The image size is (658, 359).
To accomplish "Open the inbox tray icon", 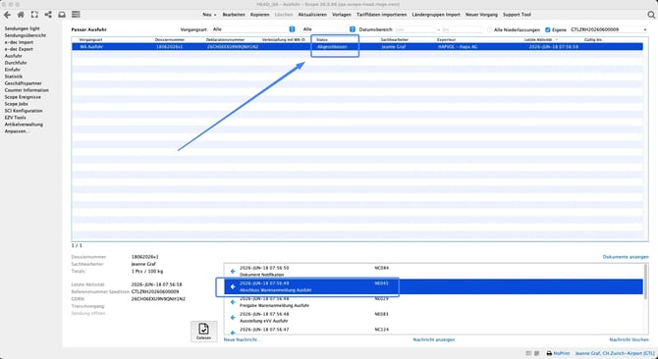I will point(62,15).
